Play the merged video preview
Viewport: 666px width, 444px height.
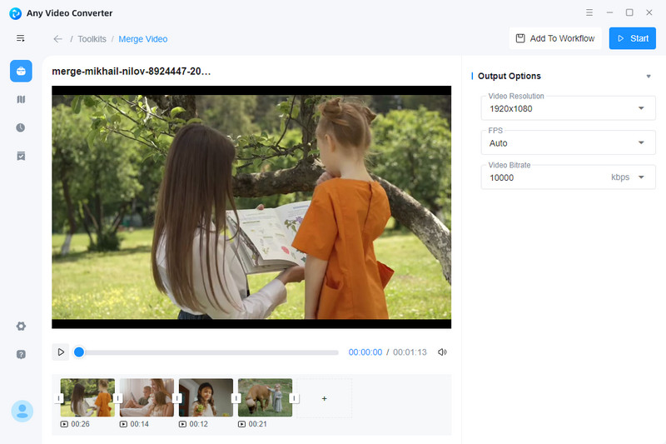(61, 352)
